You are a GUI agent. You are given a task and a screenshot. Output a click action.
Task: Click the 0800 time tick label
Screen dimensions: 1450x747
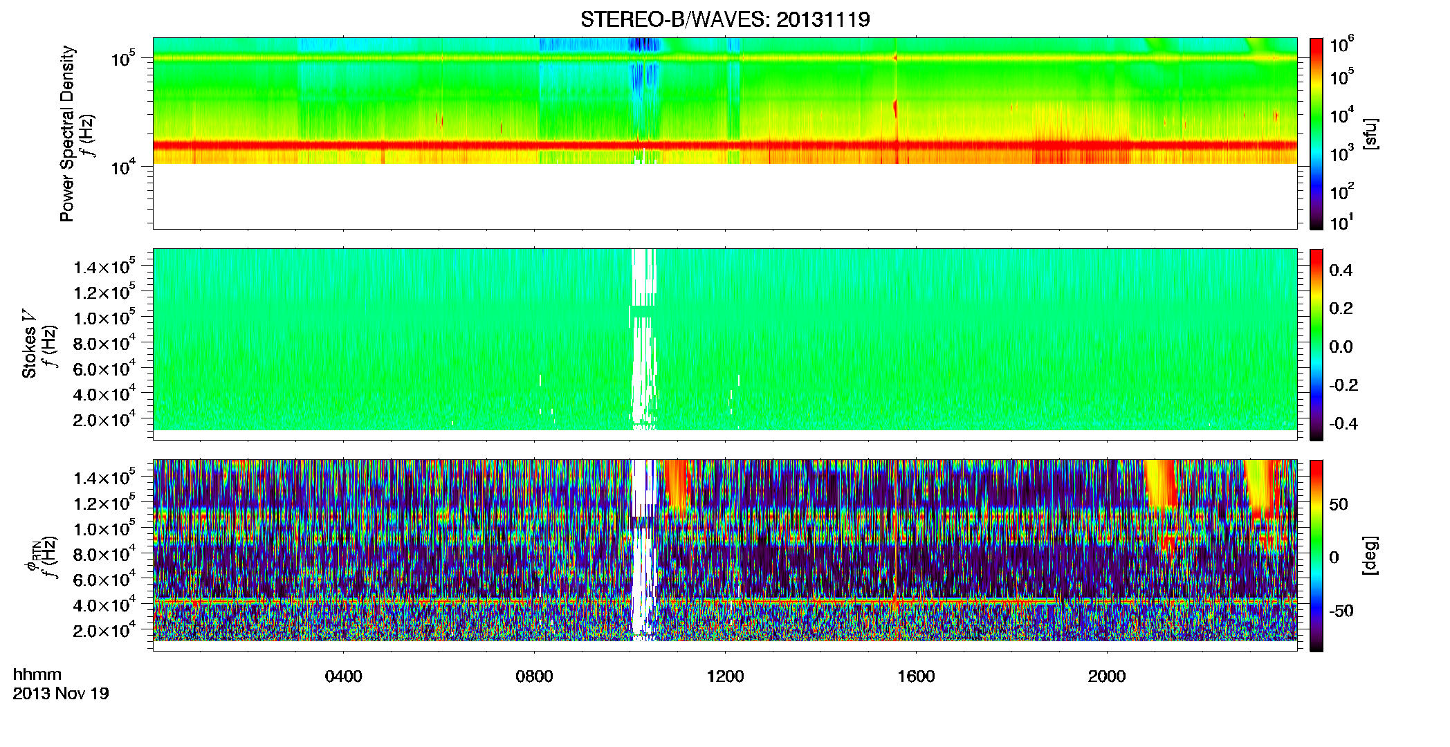coord(534,676)
